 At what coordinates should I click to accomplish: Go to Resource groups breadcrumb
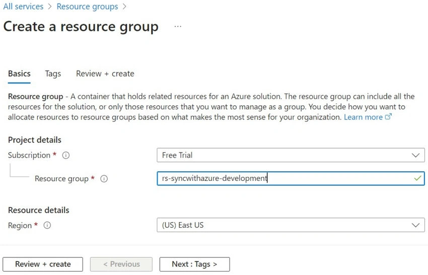click(x=87, y=7)
